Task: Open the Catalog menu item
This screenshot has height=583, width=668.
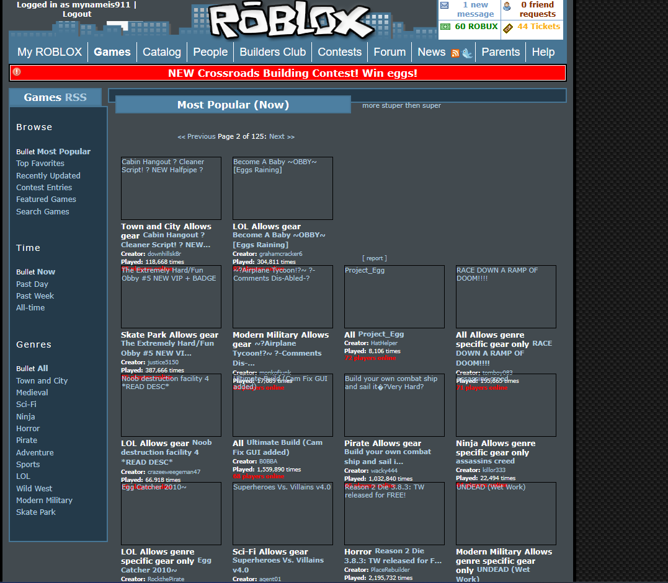Action: coord(162,52)
